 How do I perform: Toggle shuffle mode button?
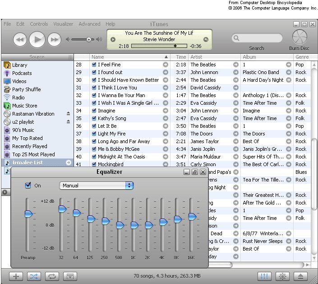(x=34, y=276)
